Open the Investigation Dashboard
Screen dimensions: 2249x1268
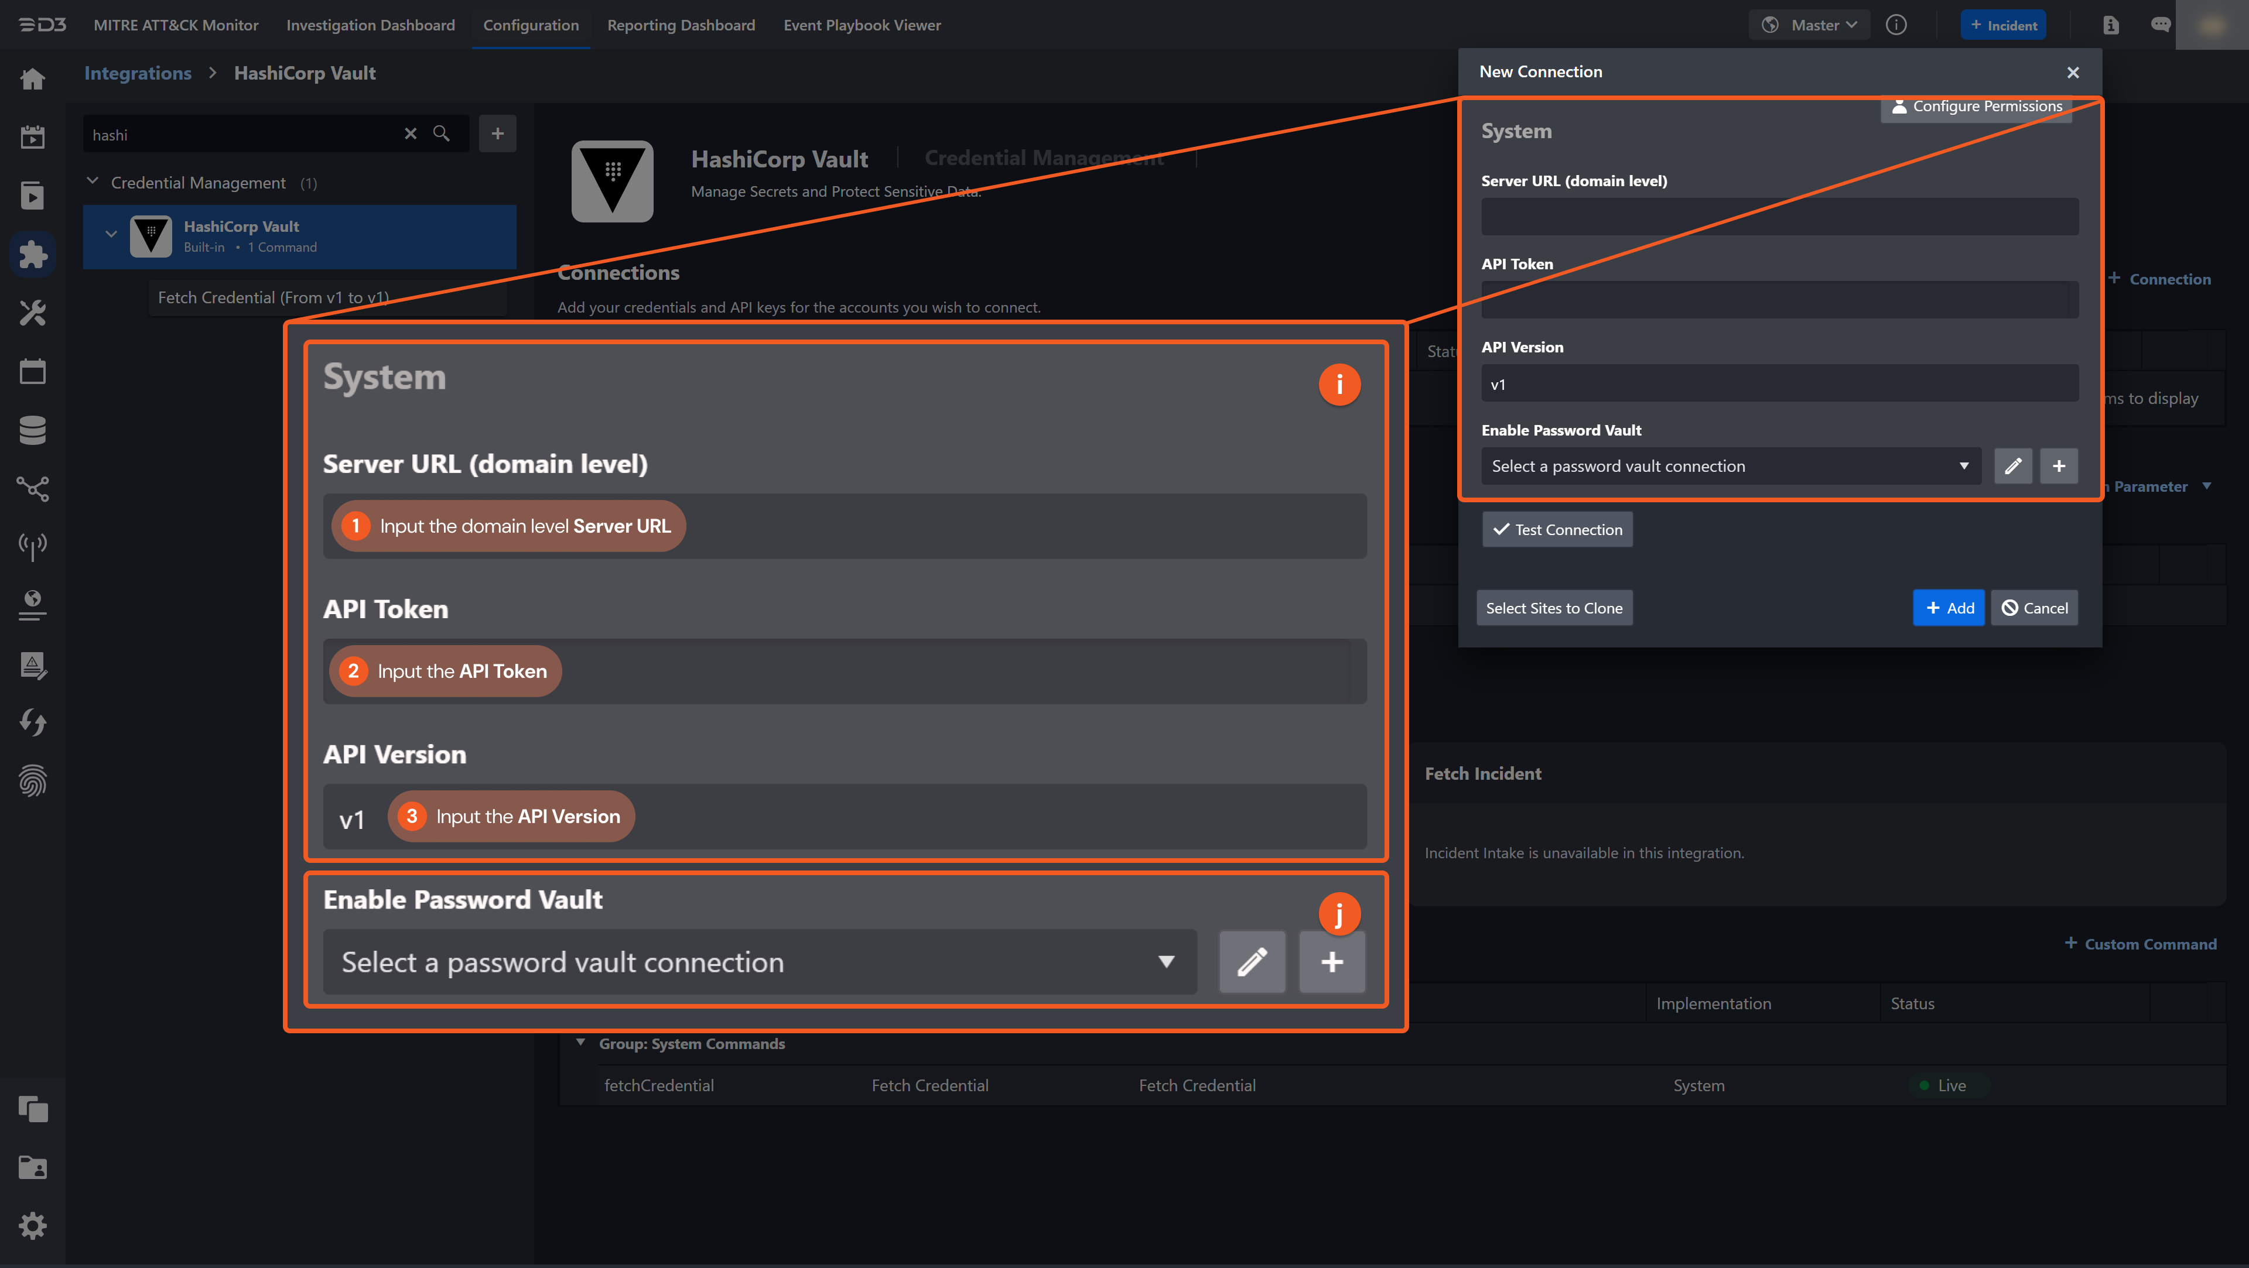pyautogui.click(x=370, y=25)
